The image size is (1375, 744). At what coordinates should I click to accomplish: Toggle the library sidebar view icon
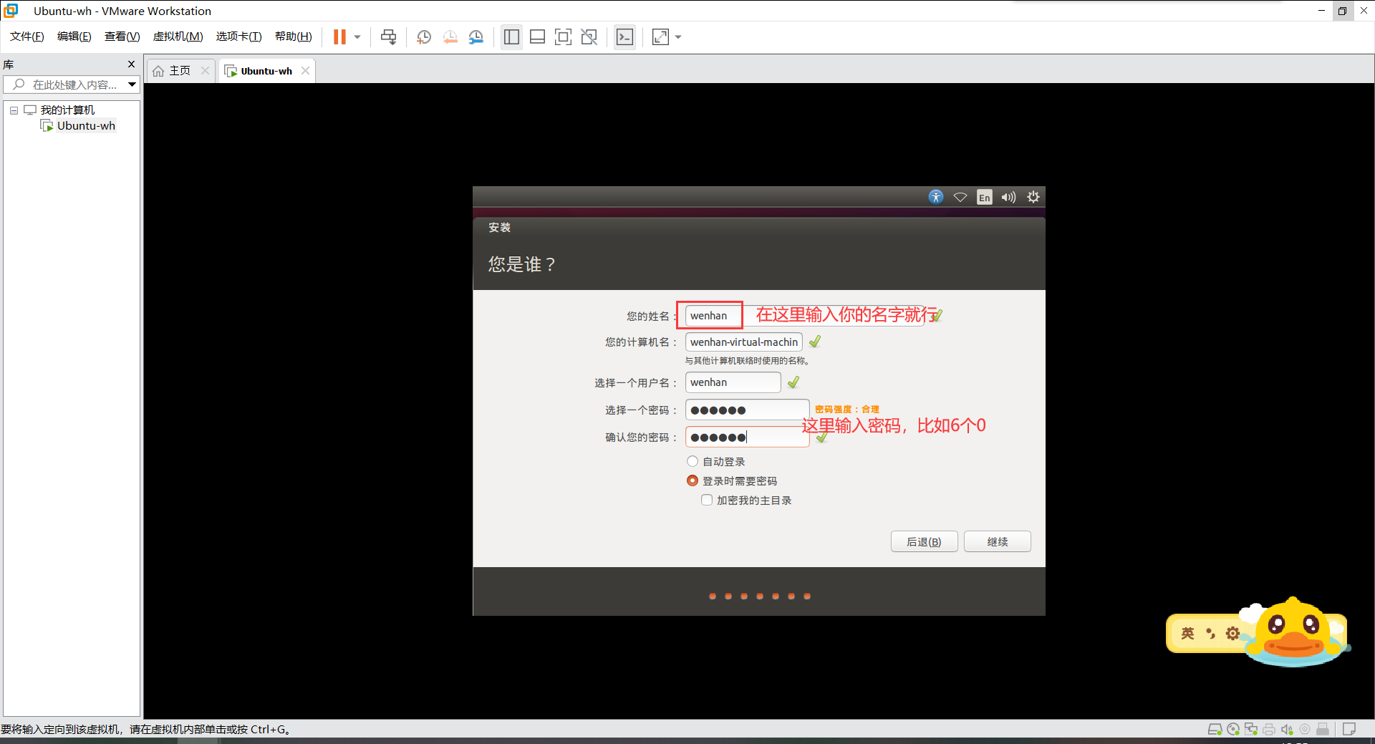511,37
